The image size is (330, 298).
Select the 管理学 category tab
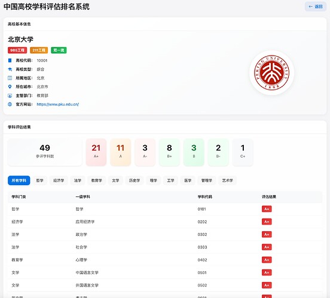tap(207, 180)
